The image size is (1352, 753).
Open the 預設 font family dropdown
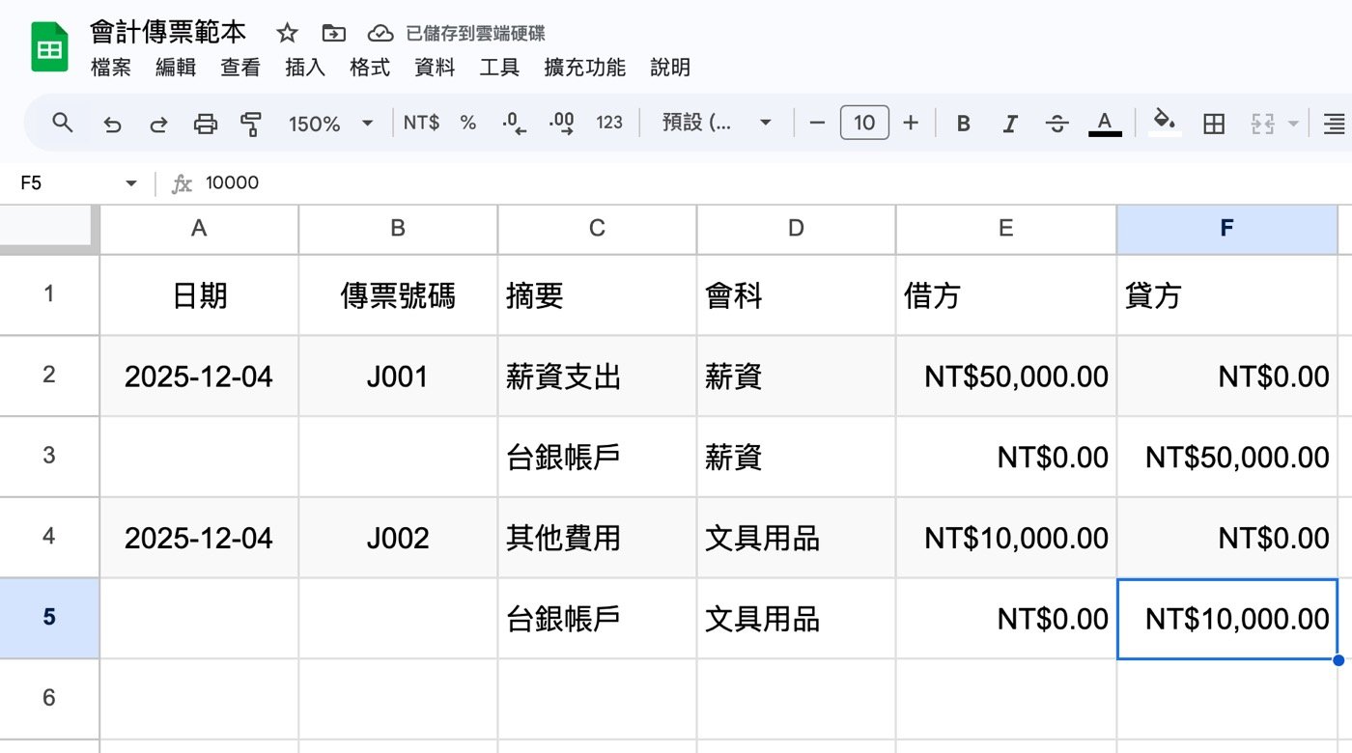coord(715,124)
